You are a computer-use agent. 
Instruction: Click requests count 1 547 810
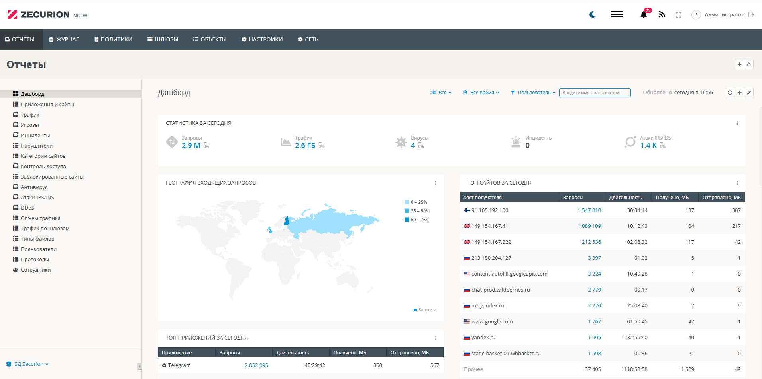pyautogui.click(x=589, y=210)
